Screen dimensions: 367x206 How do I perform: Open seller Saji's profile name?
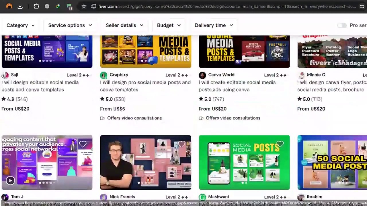click(15, 75)
